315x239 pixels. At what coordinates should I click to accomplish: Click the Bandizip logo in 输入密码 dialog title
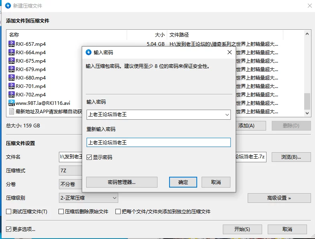pos(89,52)
